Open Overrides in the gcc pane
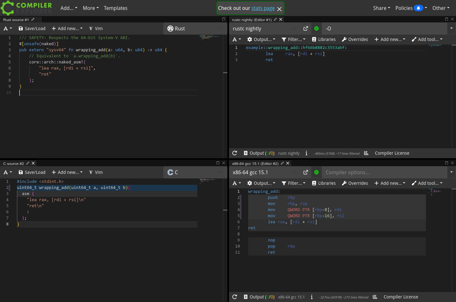 pyautogui.click(x=355, y=183)
